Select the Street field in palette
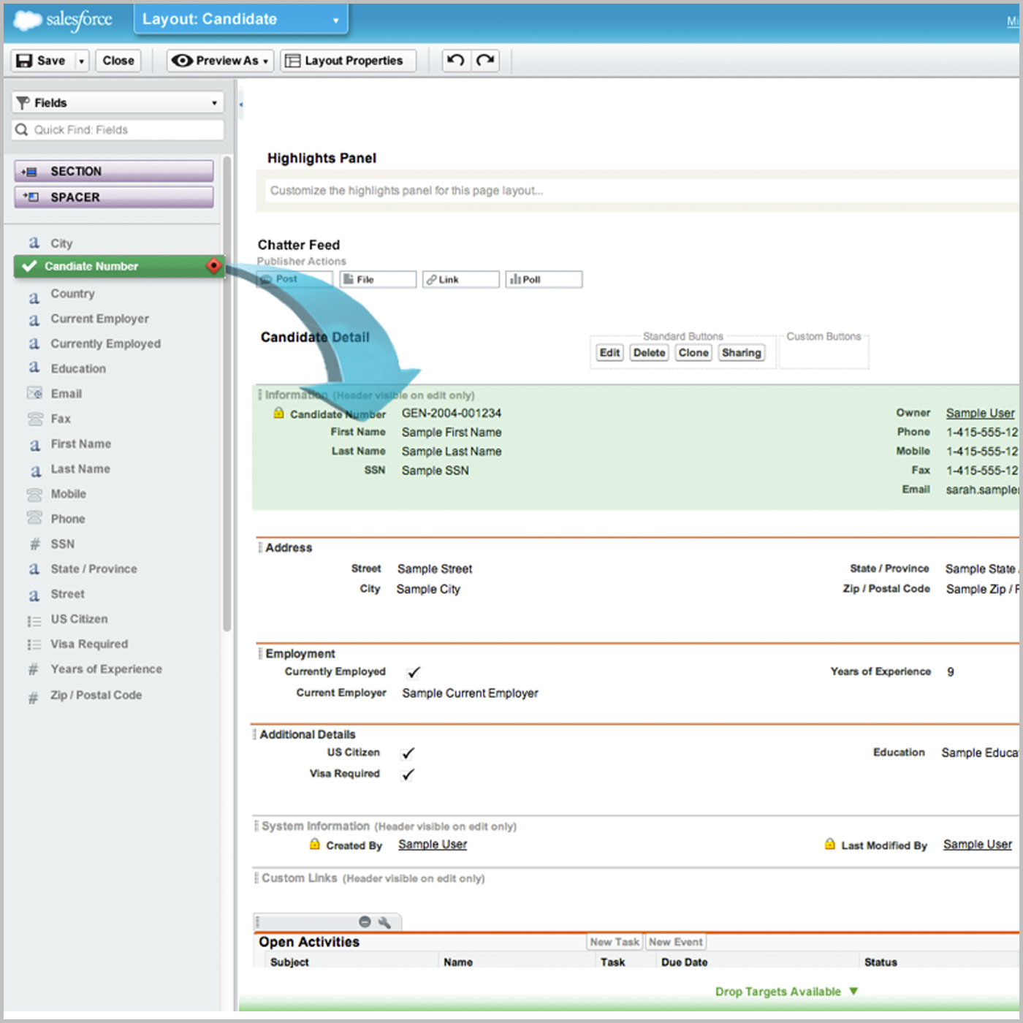 [x=67, y=594]
